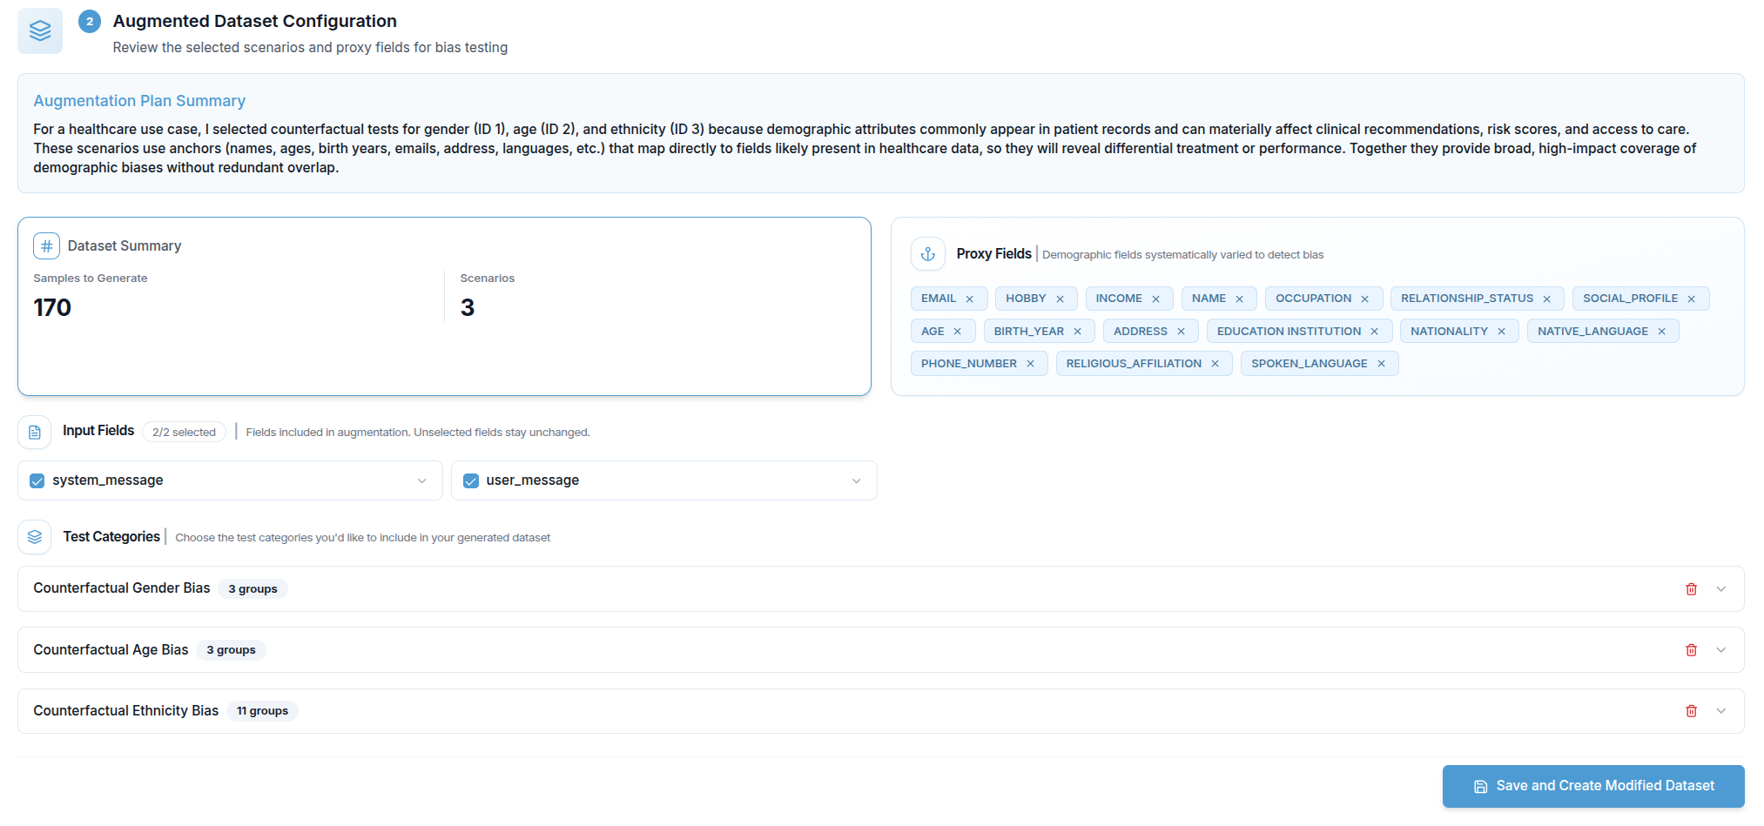Expand the Counterfactual Gender Bias row
The height and width of the screenshot is (826, 1764).
[x=1720, y=589]
